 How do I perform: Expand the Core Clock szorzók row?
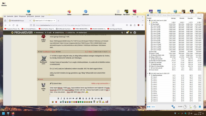click(x=150, y=68)
